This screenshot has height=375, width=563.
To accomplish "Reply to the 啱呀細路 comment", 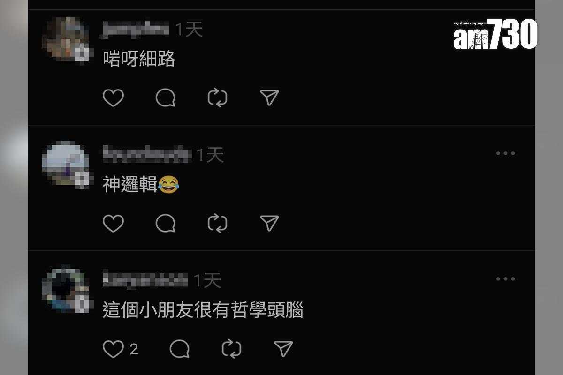I will tap(166, 97).
